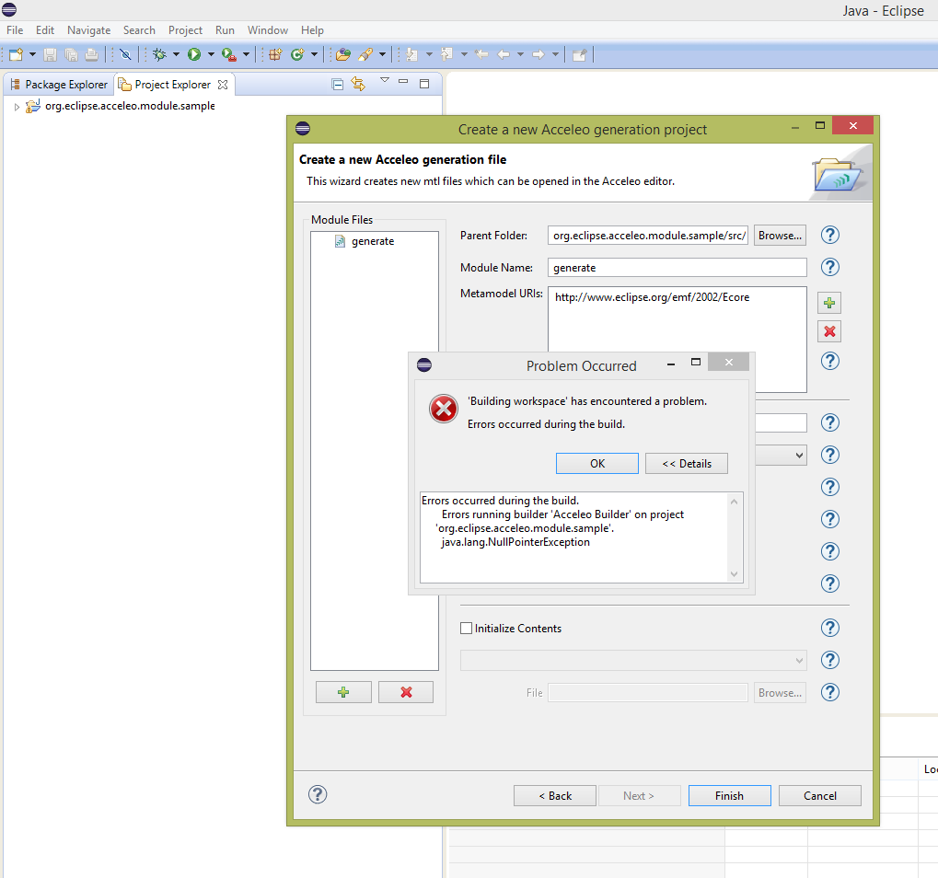Collapse All in Project Explorer
Viewport: 938px width, 878px height.
coord(338,85)
